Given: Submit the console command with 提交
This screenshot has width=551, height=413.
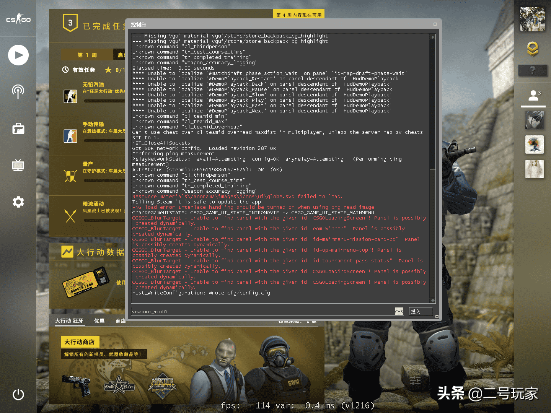Looking at the screenshot, I should (x=421, y=311).
